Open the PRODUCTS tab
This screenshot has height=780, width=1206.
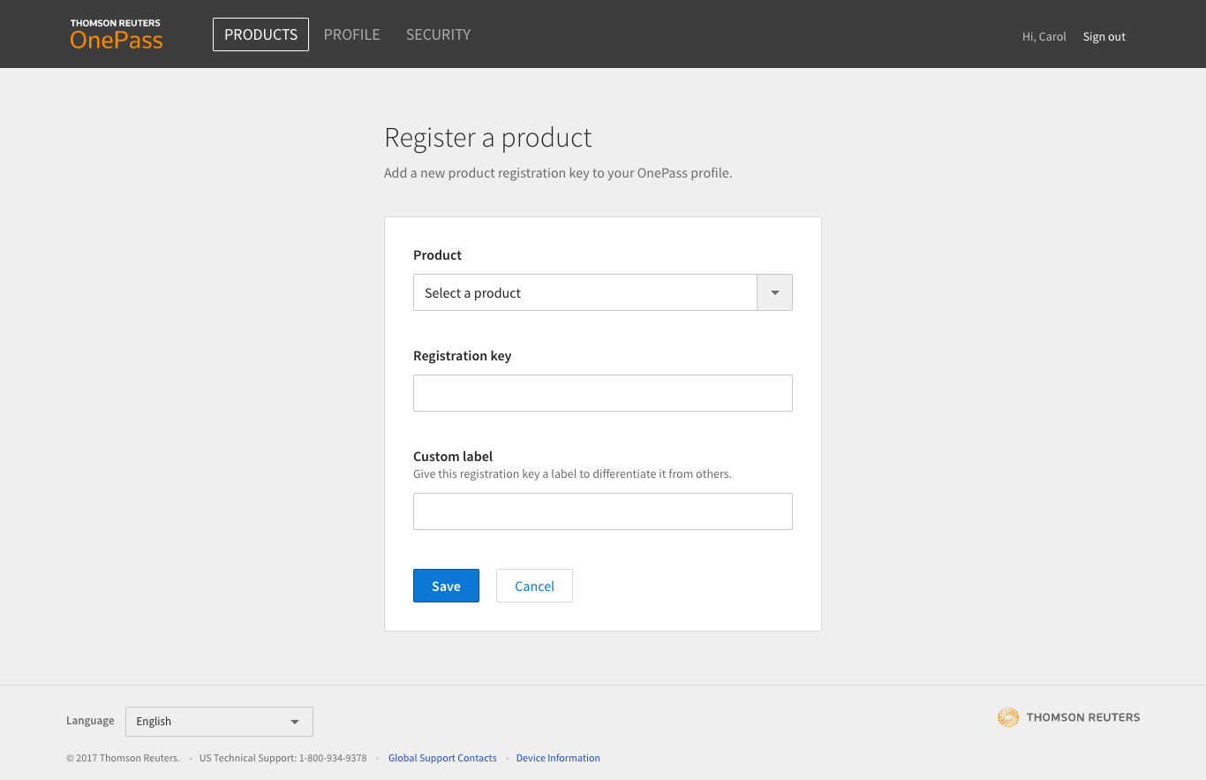260,34
